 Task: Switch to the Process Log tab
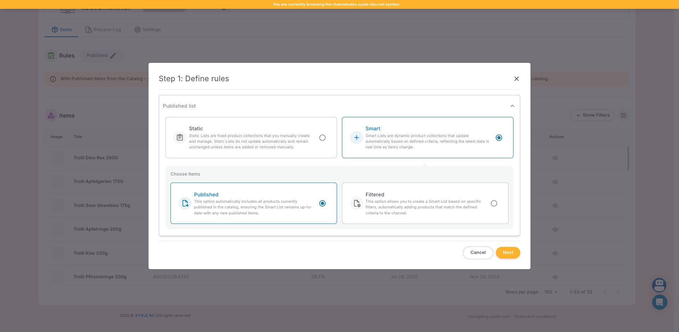click(x=103, y=30)
